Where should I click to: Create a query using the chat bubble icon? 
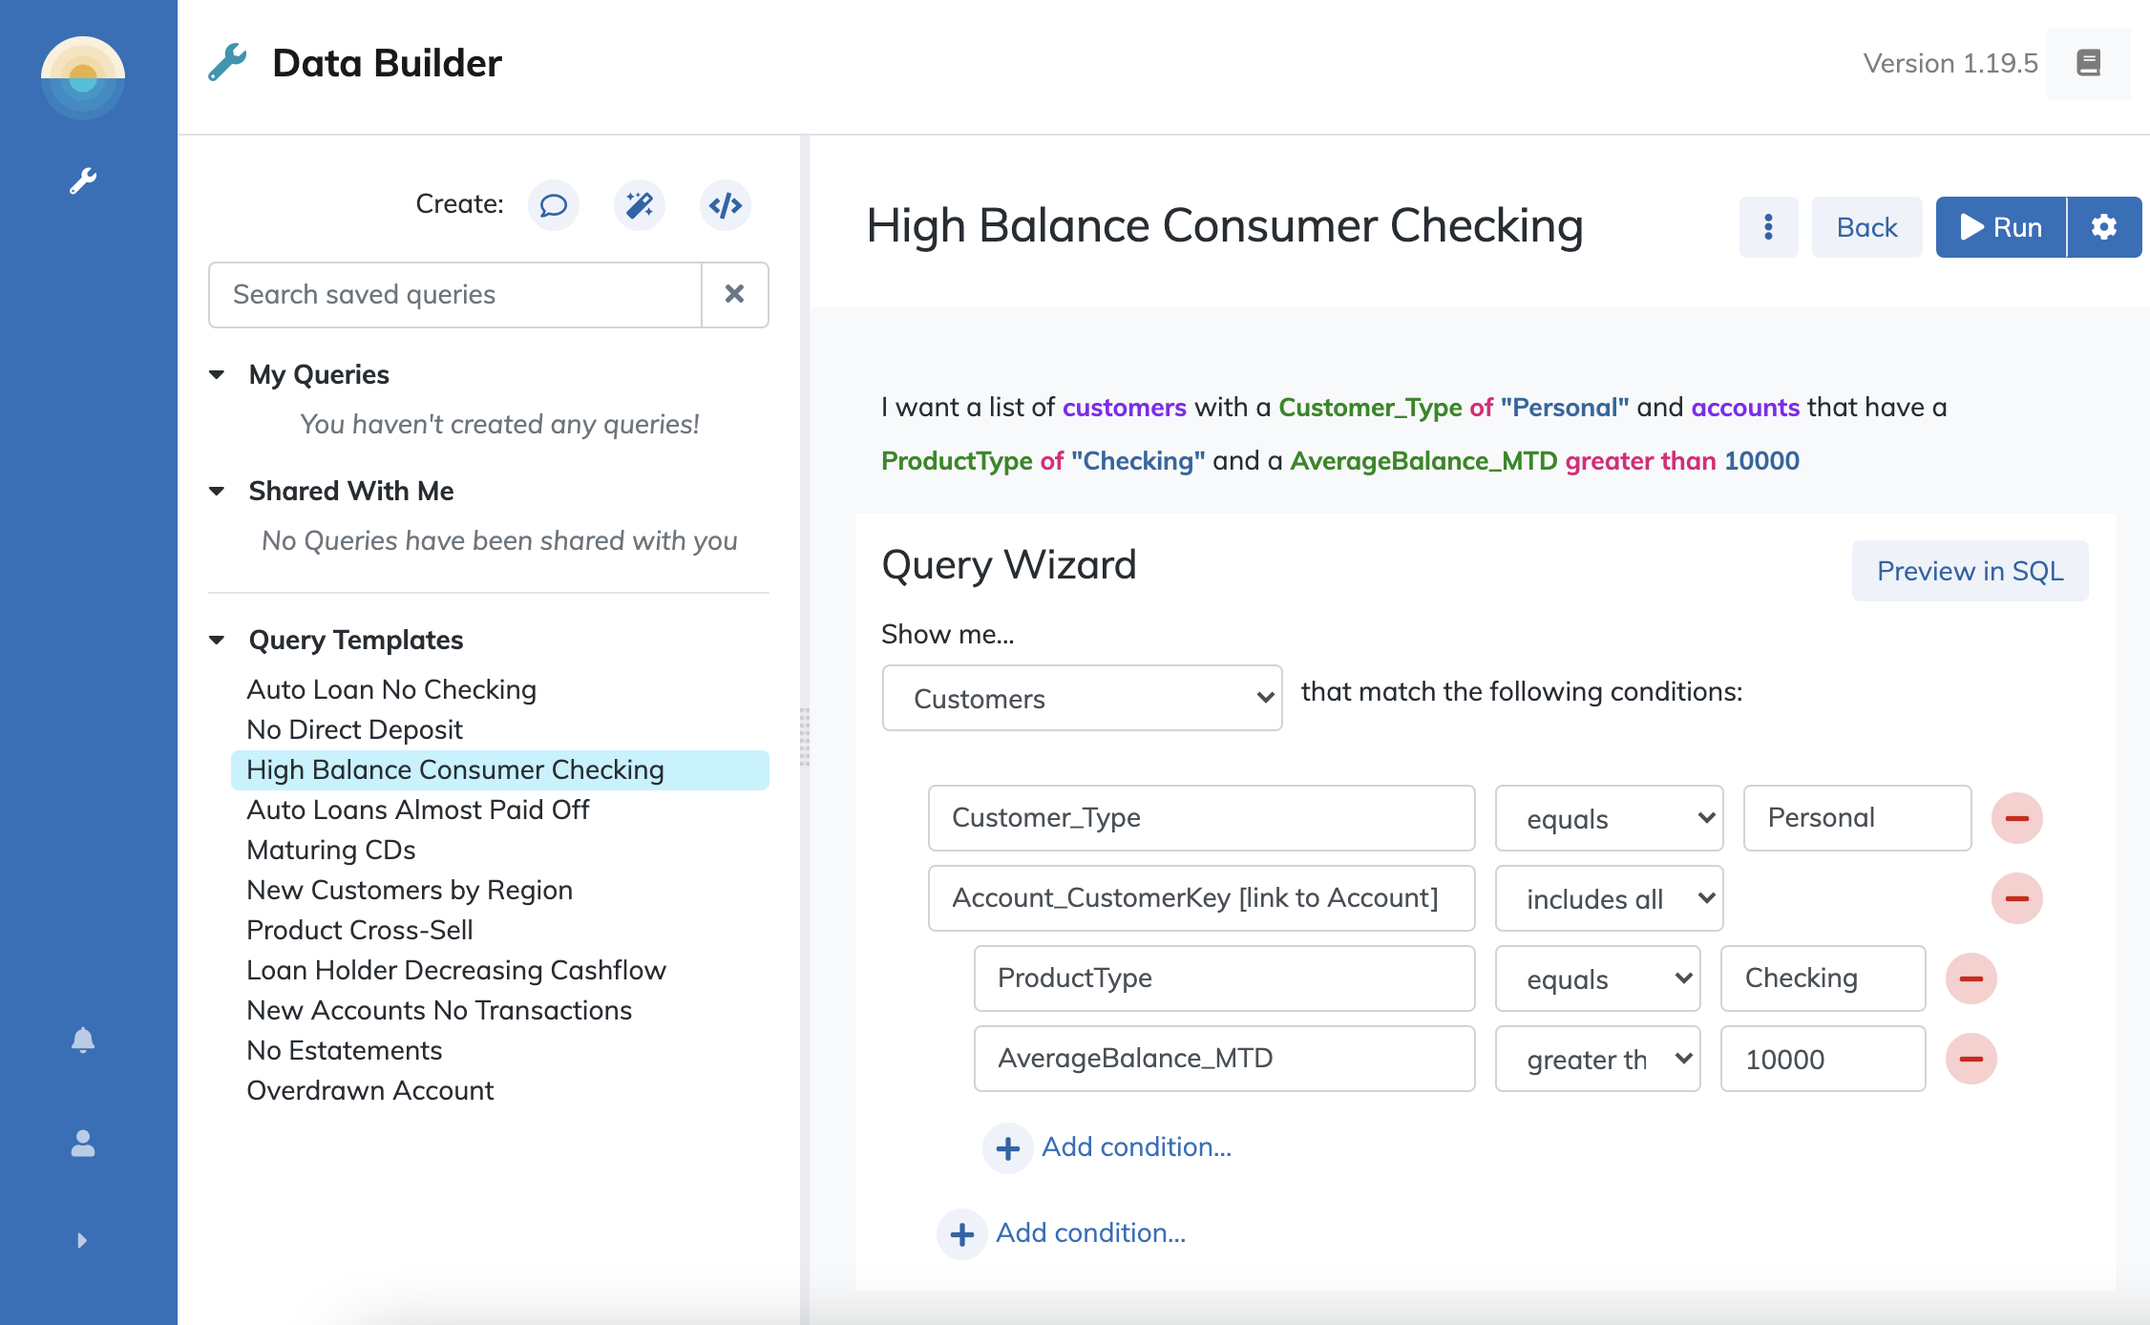pyautogui.click(x=554, y=205)
